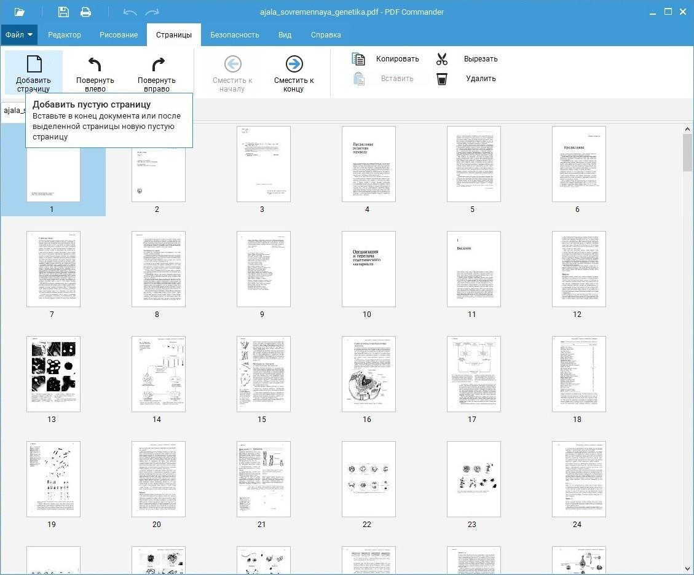694x575 pixels.
Task: Redo action with right curved arrow
Action: click(152, 12)
